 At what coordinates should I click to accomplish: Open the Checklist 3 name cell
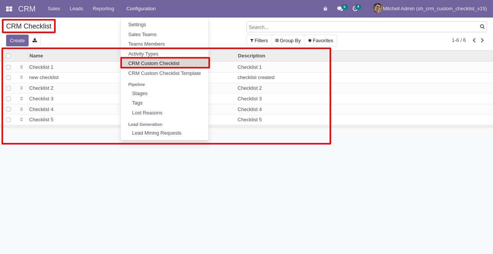click(41, 99)
